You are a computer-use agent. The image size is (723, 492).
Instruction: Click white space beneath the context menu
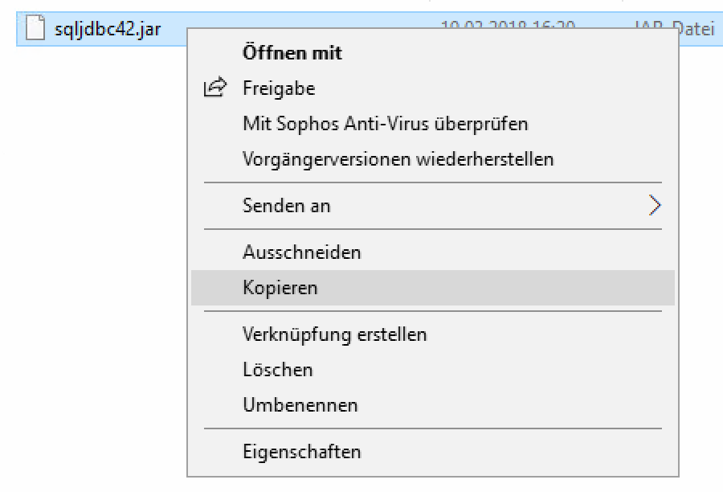tap(434, 485)
